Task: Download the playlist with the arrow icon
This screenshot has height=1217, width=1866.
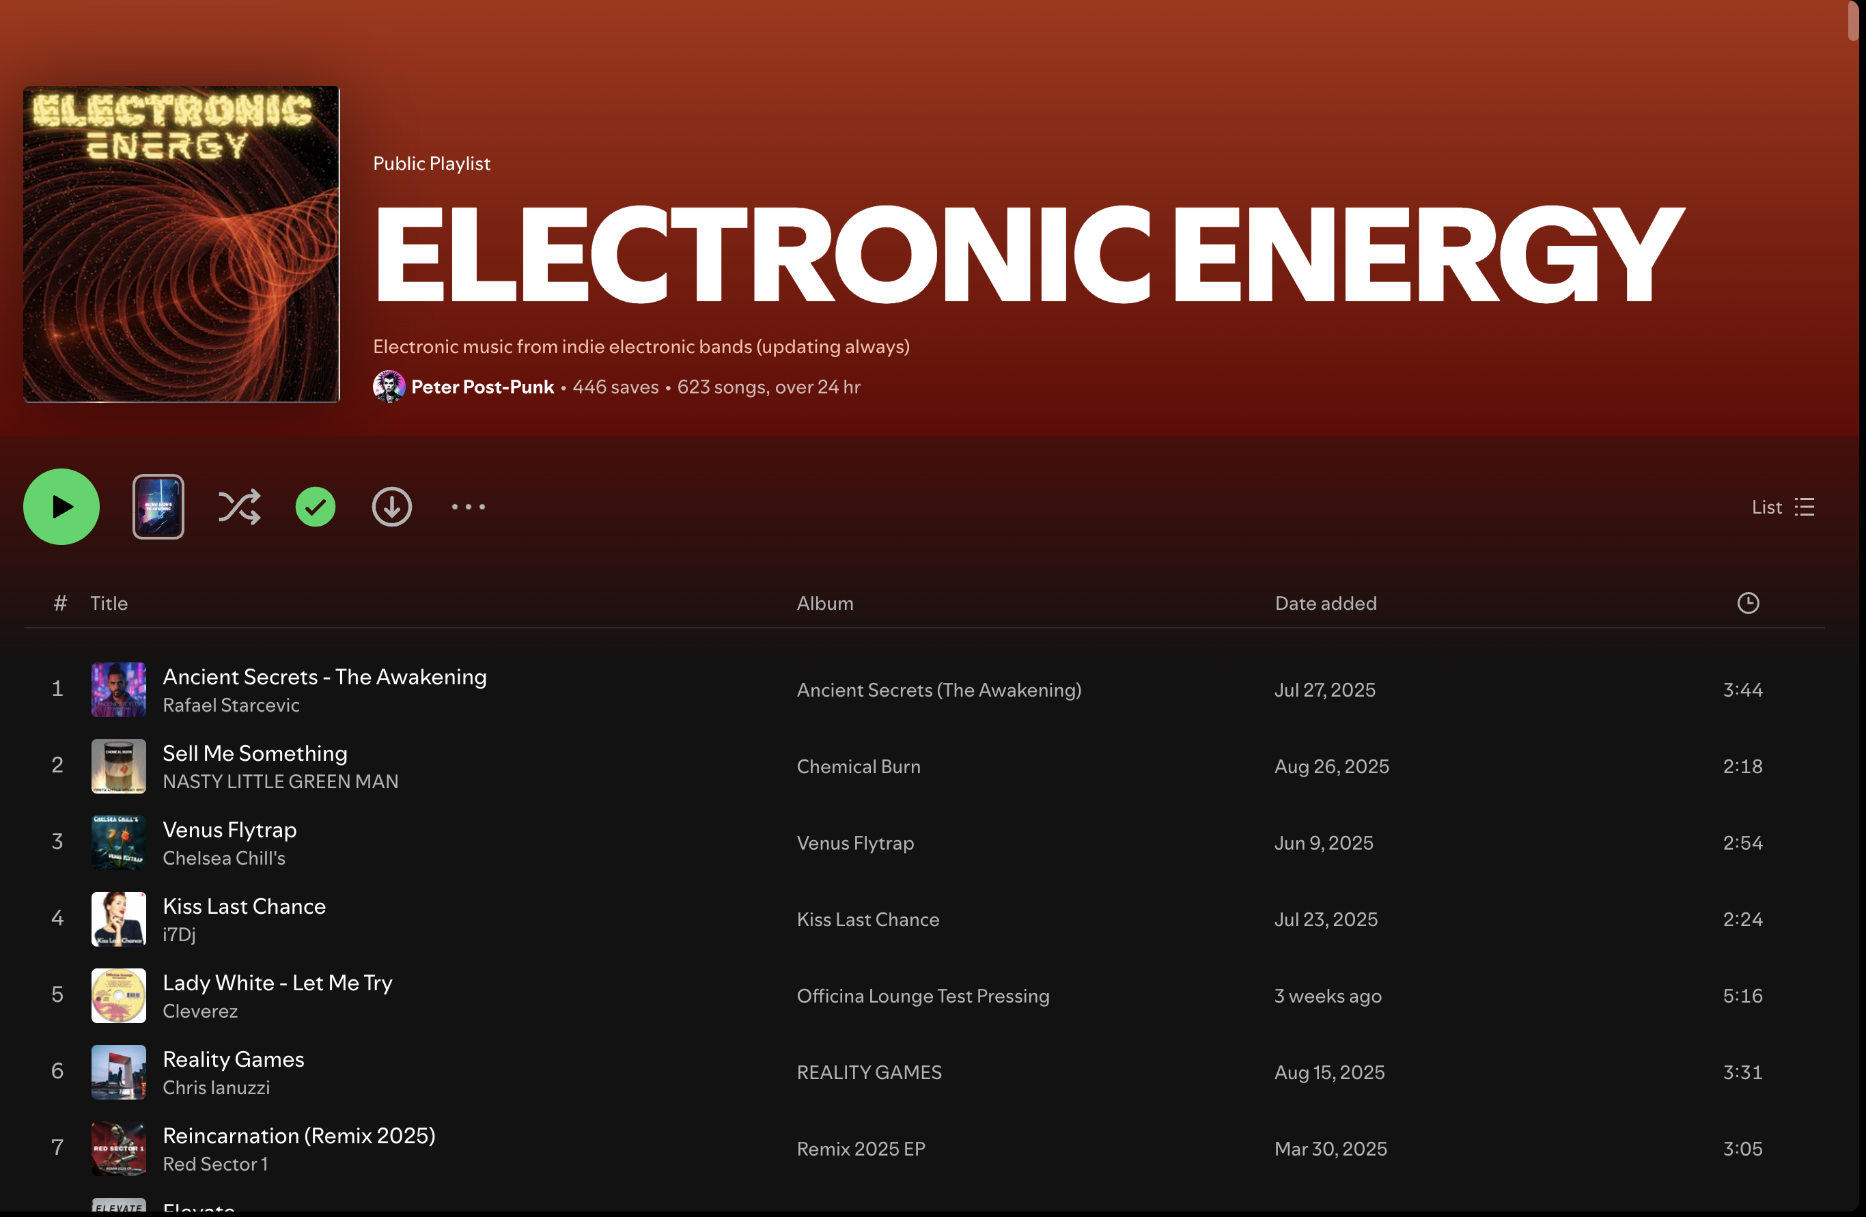Action: pos(391,507)
